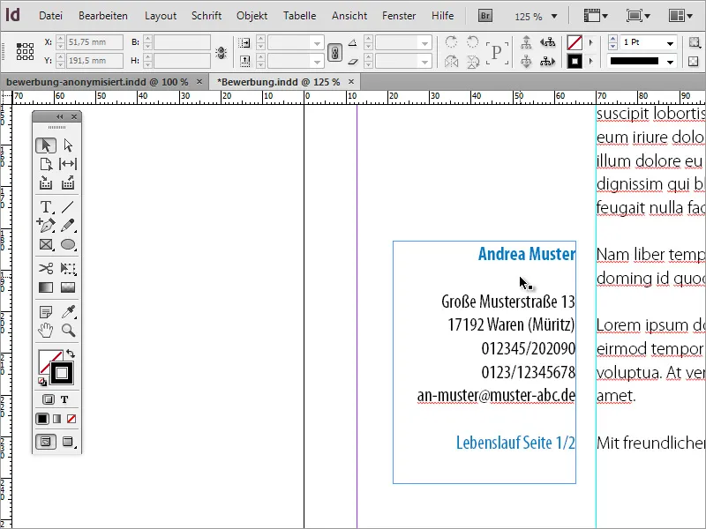Select the Direct Selection tool (white arrow)
Screen dimensions: 706x529
point(68,145)
